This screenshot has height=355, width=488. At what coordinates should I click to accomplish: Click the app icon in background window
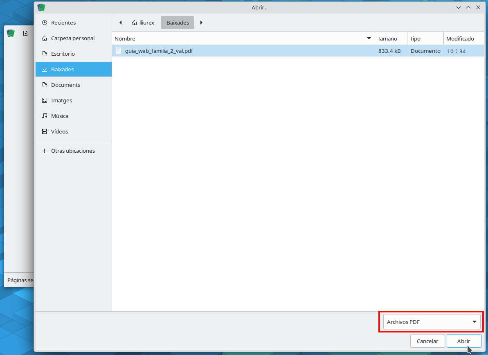pos(11,33)
